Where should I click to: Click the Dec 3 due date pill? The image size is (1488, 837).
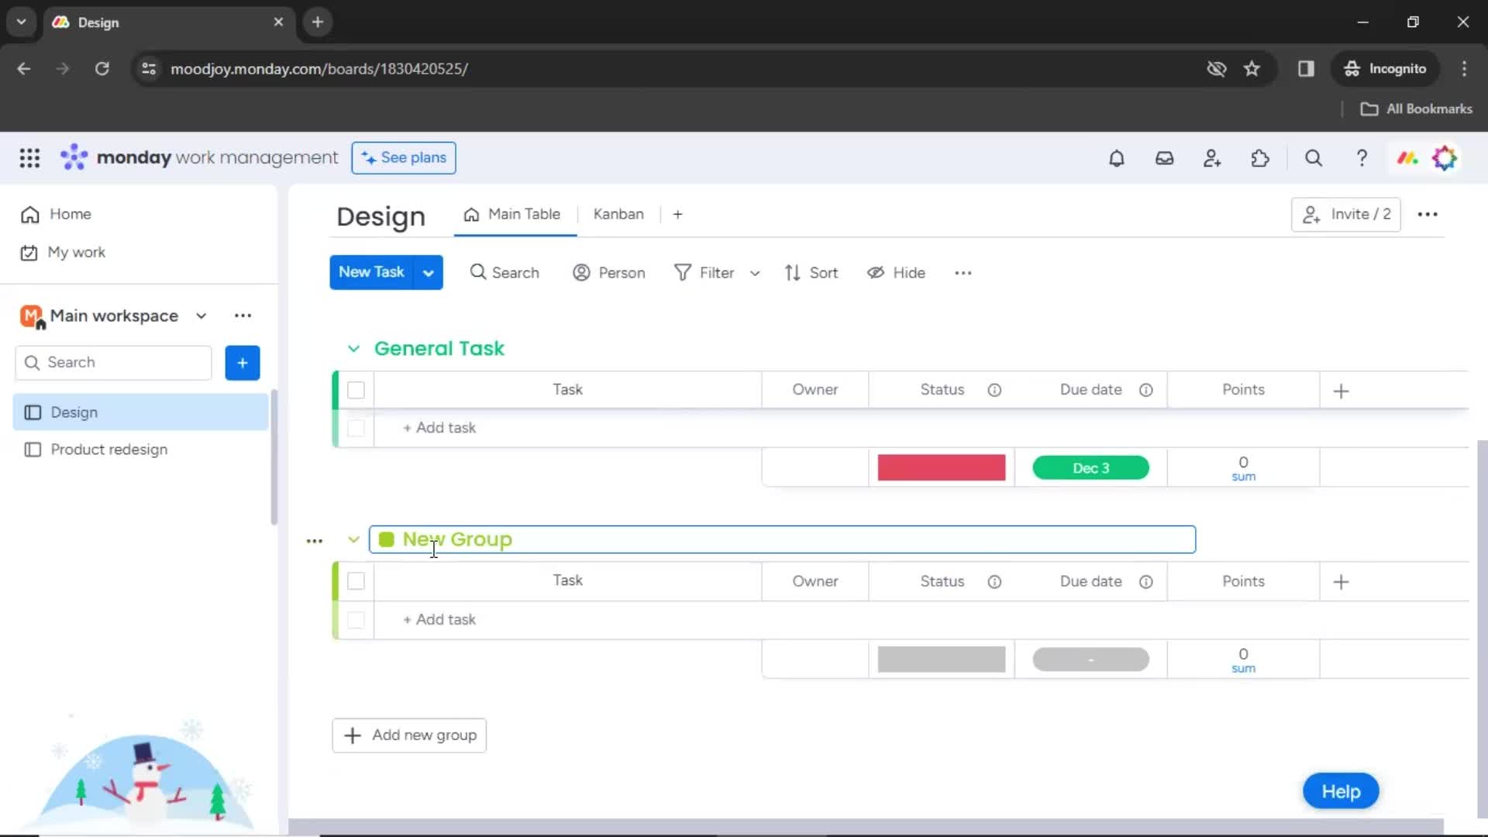tap(1090, 468)
